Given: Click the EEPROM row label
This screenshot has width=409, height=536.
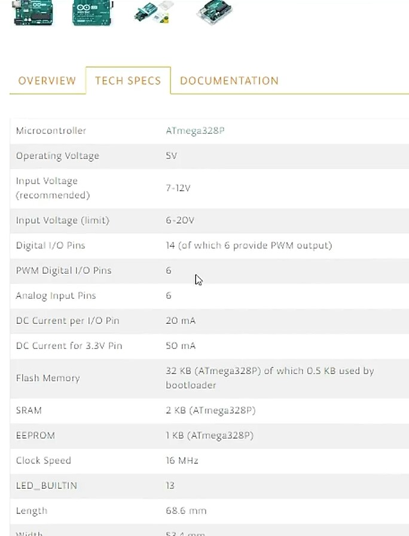Looking at the screenshot, I should click(x=35, y=436).
